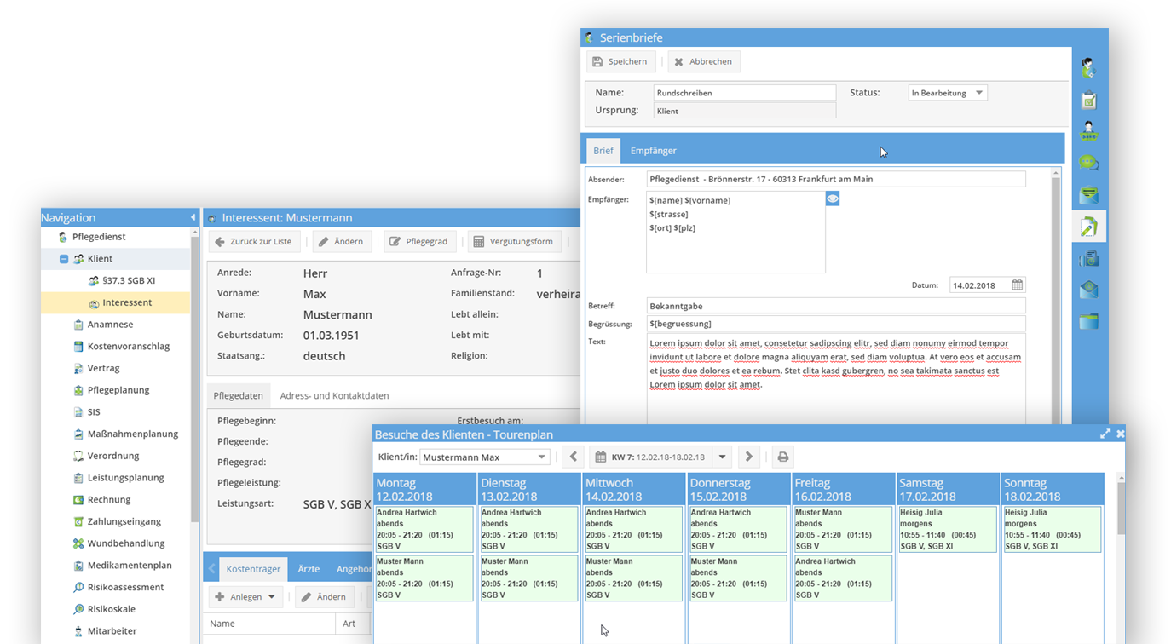Click the Speichern button

620,60
